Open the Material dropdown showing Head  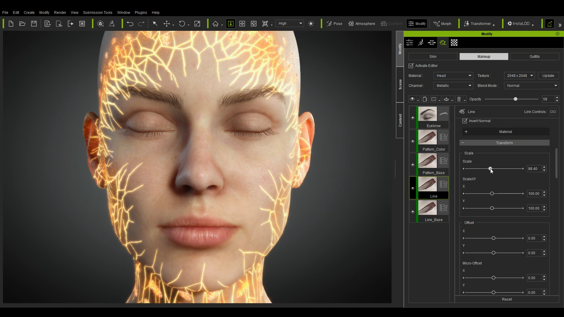(x=453, y=76)
